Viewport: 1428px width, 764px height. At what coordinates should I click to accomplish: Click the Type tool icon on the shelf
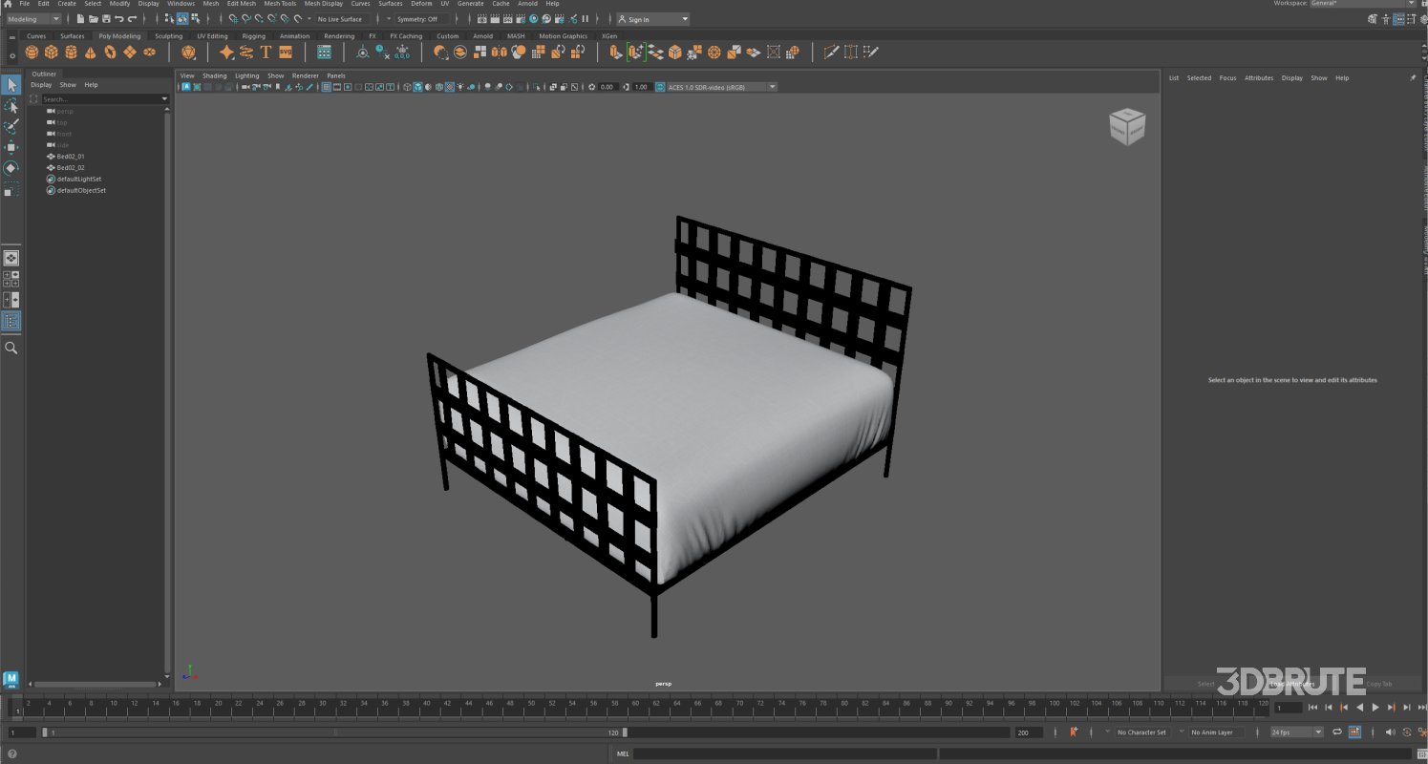(266, 52)
